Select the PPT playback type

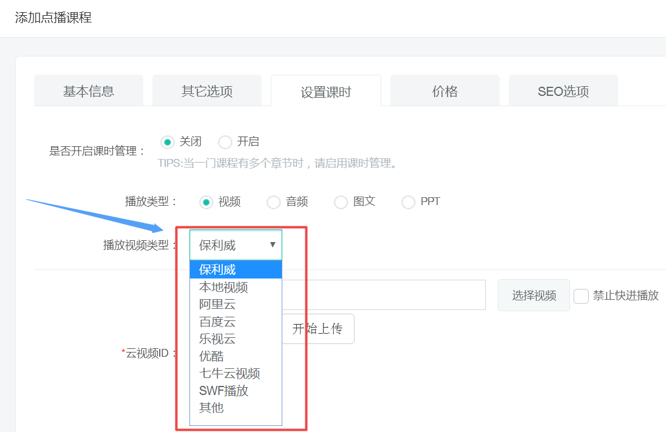[x=409, y=202]
